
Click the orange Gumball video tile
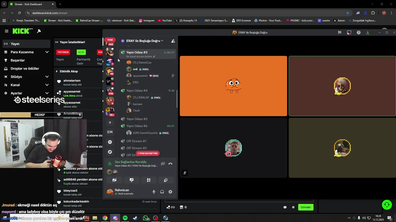233,86
